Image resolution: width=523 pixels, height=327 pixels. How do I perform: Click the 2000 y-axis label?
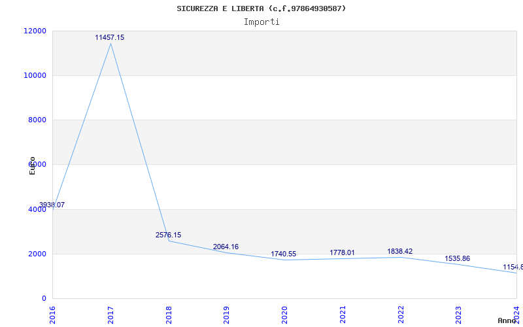tap(37, 254)
